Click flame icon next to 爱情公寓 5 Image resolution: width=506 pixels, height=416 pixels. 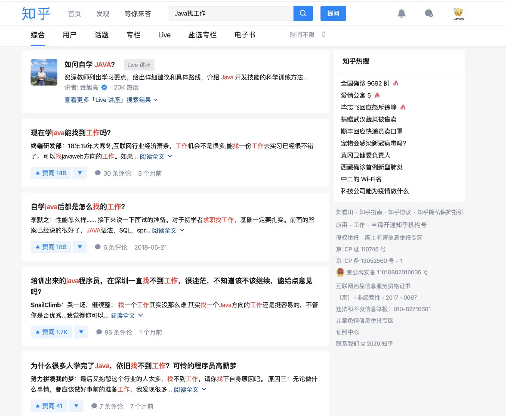click(377, 95)
